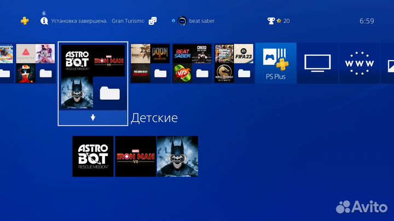Viewport: 394px width, 221px height.
Task: Click the clock showing 6:59
Action: (367, 21)
